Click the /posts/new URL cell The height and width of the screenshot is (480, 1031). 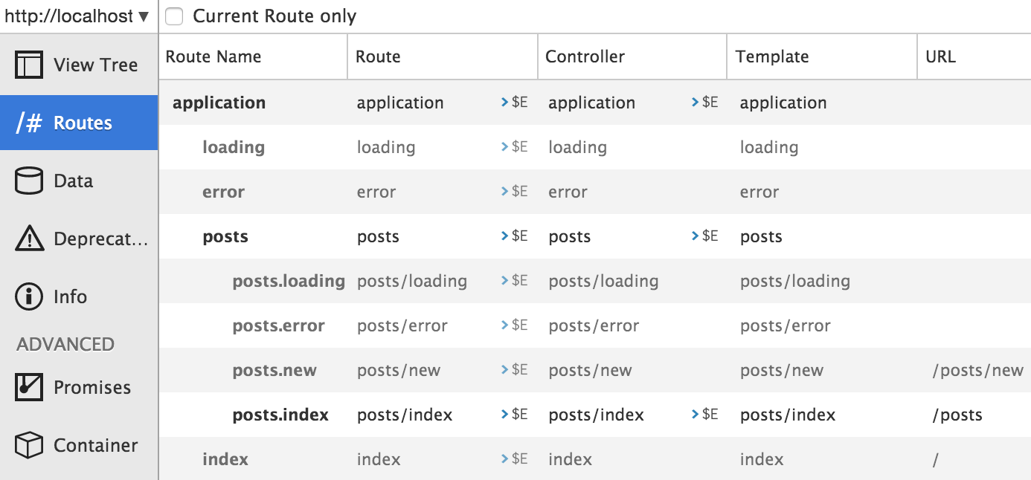tap(977, 370)
